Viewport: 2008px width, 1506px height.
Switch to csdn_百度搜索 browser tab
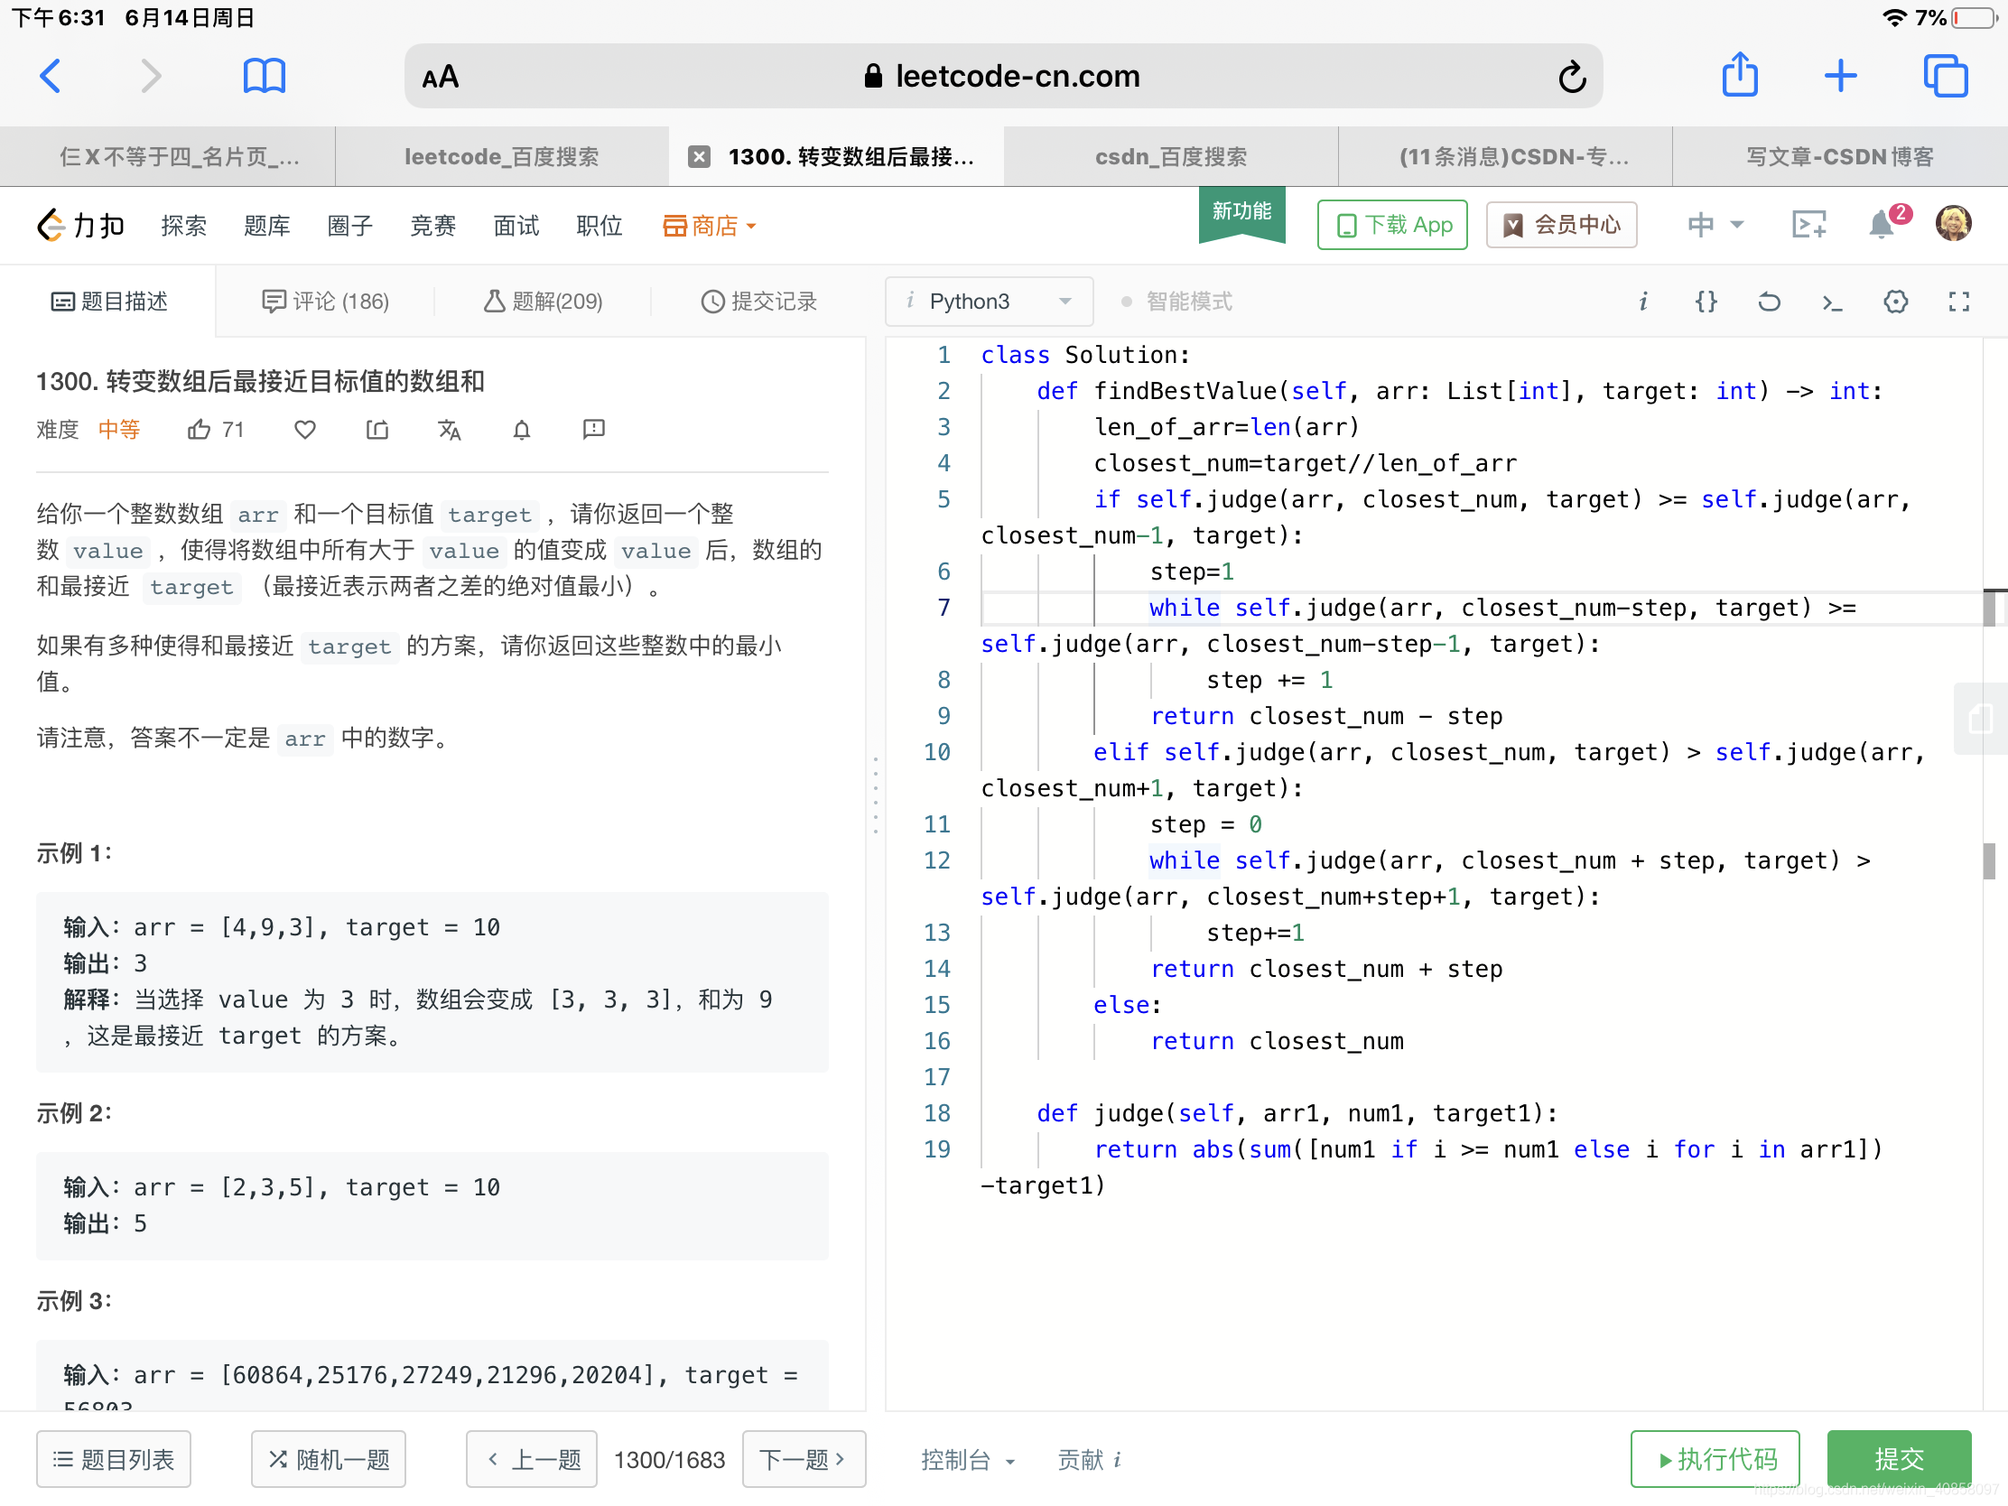1170,157
